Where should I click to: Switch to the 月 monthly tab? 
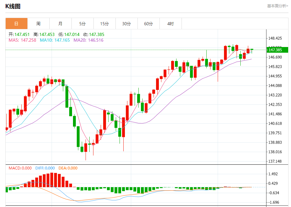60,24
